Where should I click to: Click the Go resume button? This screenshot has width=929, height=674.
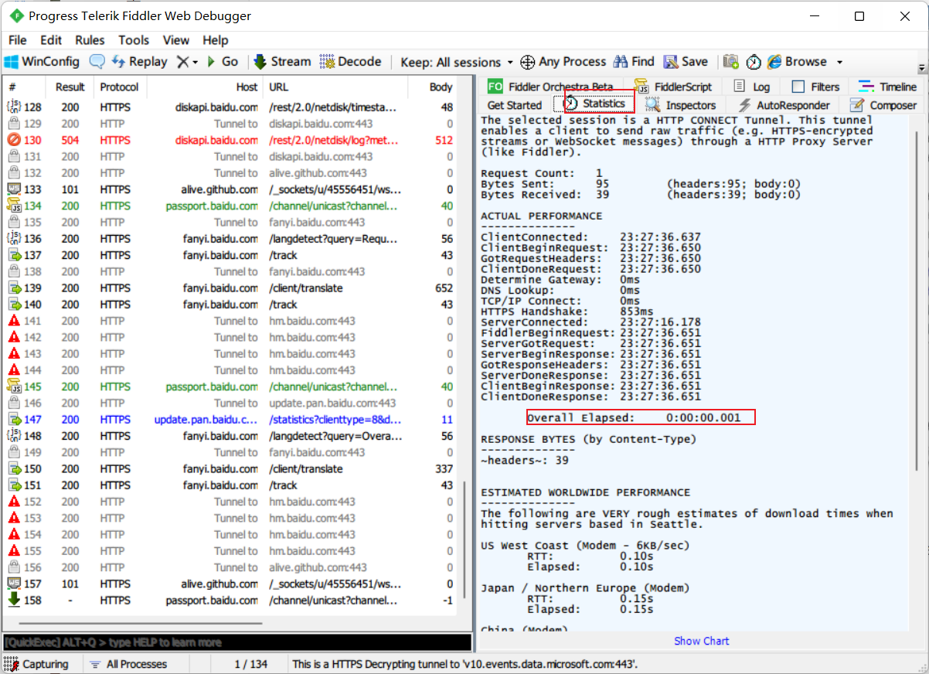pos(222,62)
